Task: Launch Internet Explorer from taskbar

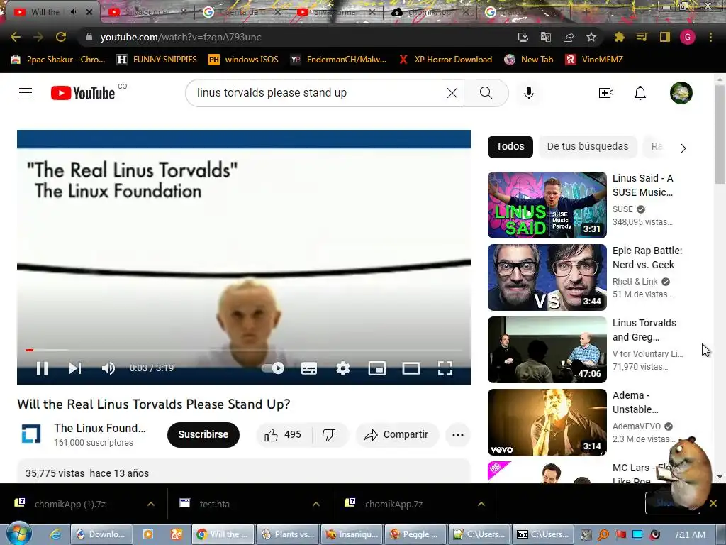Action: pyautogui.click(x=55, y=534)
